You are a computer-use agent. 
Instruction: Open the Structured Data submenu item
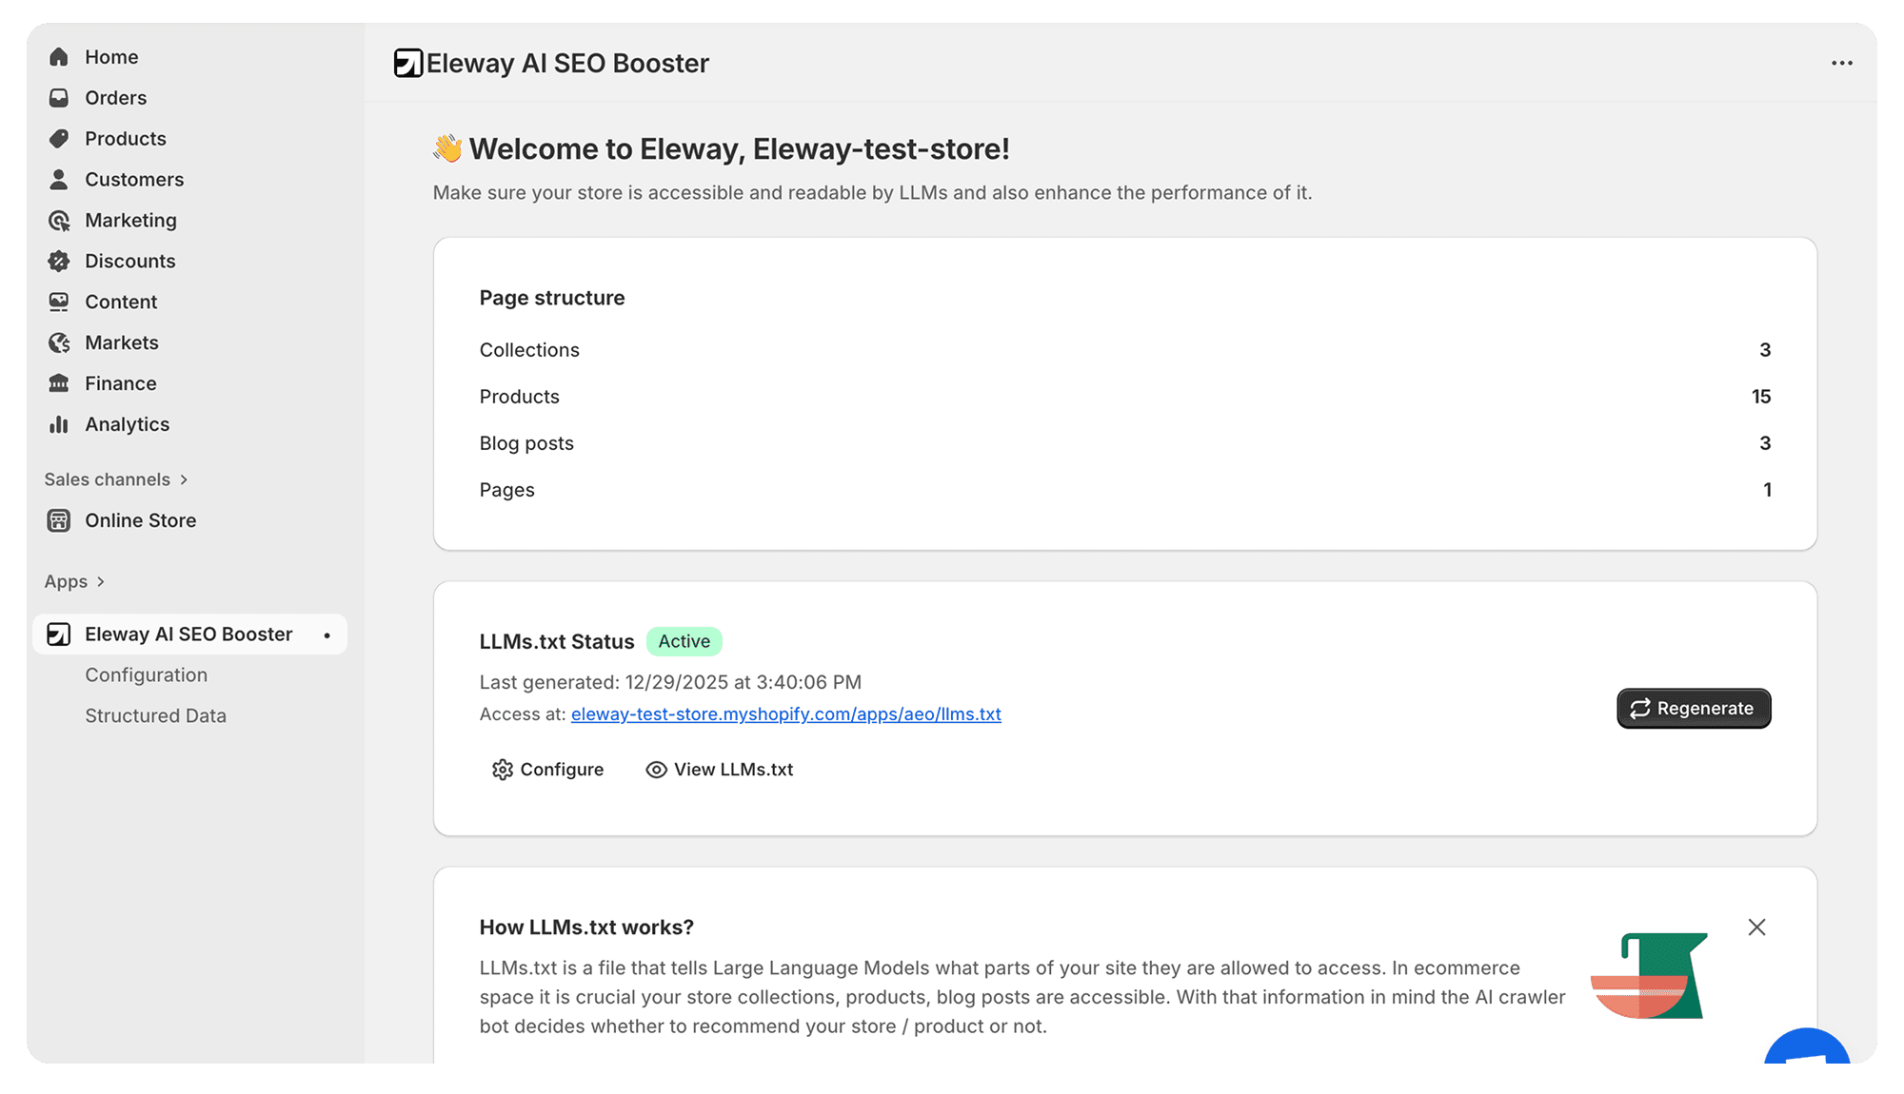click(x=155, y=715)
